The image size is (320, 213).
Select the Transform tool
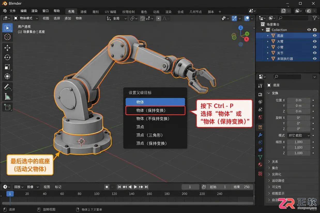click(7, 76)
